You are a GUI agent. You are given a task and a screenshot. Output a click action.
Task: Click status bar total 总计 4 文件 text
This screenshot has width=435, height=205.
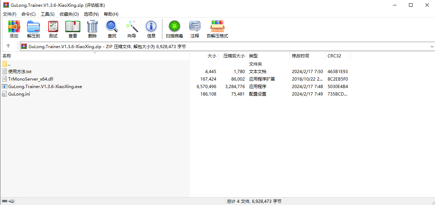(x=254, y=201)
